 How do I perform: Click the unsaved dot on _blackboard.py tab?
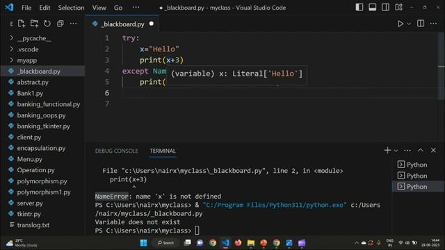tap(152, 24)
